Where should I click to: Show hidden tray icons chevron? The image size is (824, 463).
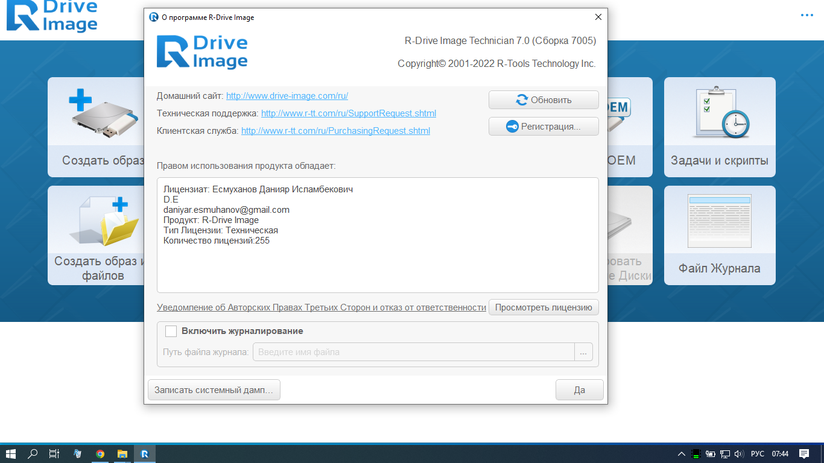[x=682, y=454]
